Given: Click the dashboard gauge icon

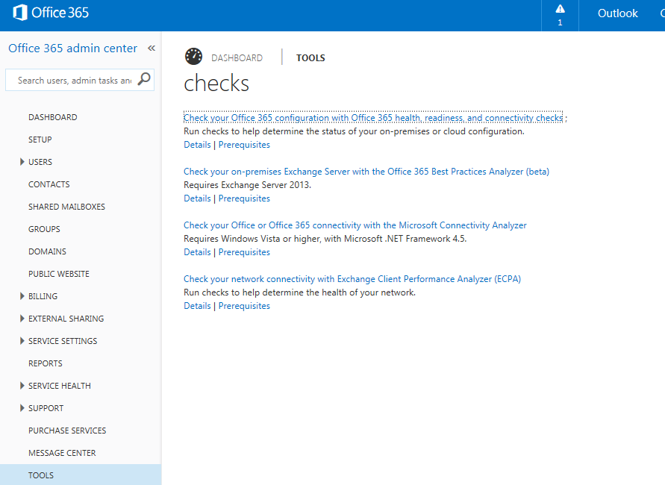Looking at the screenshot, I should tap(193, 57).
